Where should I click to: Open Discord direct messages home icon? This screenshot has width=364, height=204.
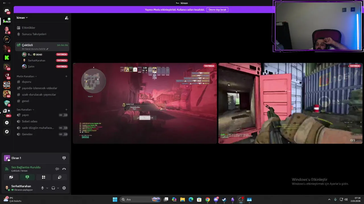(7, 11)
